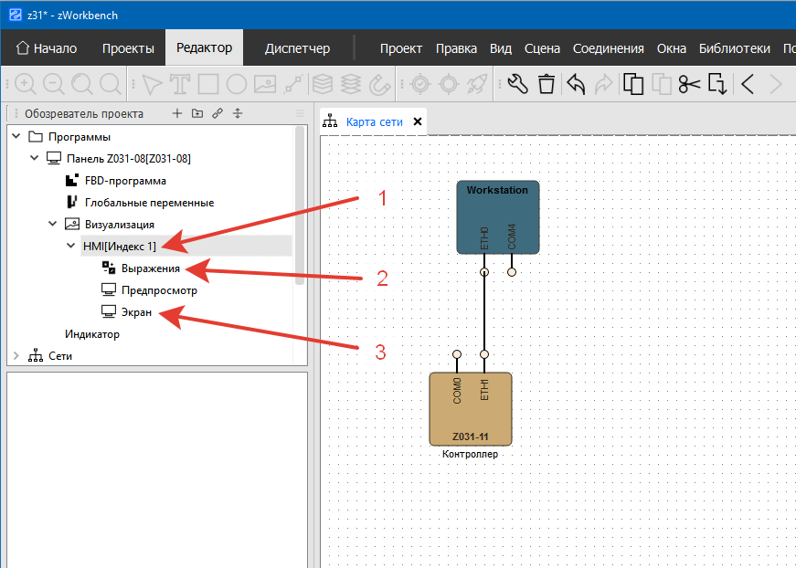Click the back arrow icon in toolbar

(x=747, y=85)
